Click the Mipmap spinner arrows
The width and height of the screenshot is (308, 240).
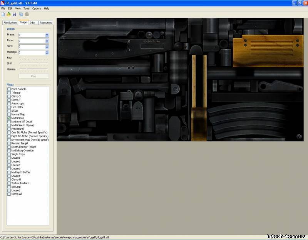point(47,52)
